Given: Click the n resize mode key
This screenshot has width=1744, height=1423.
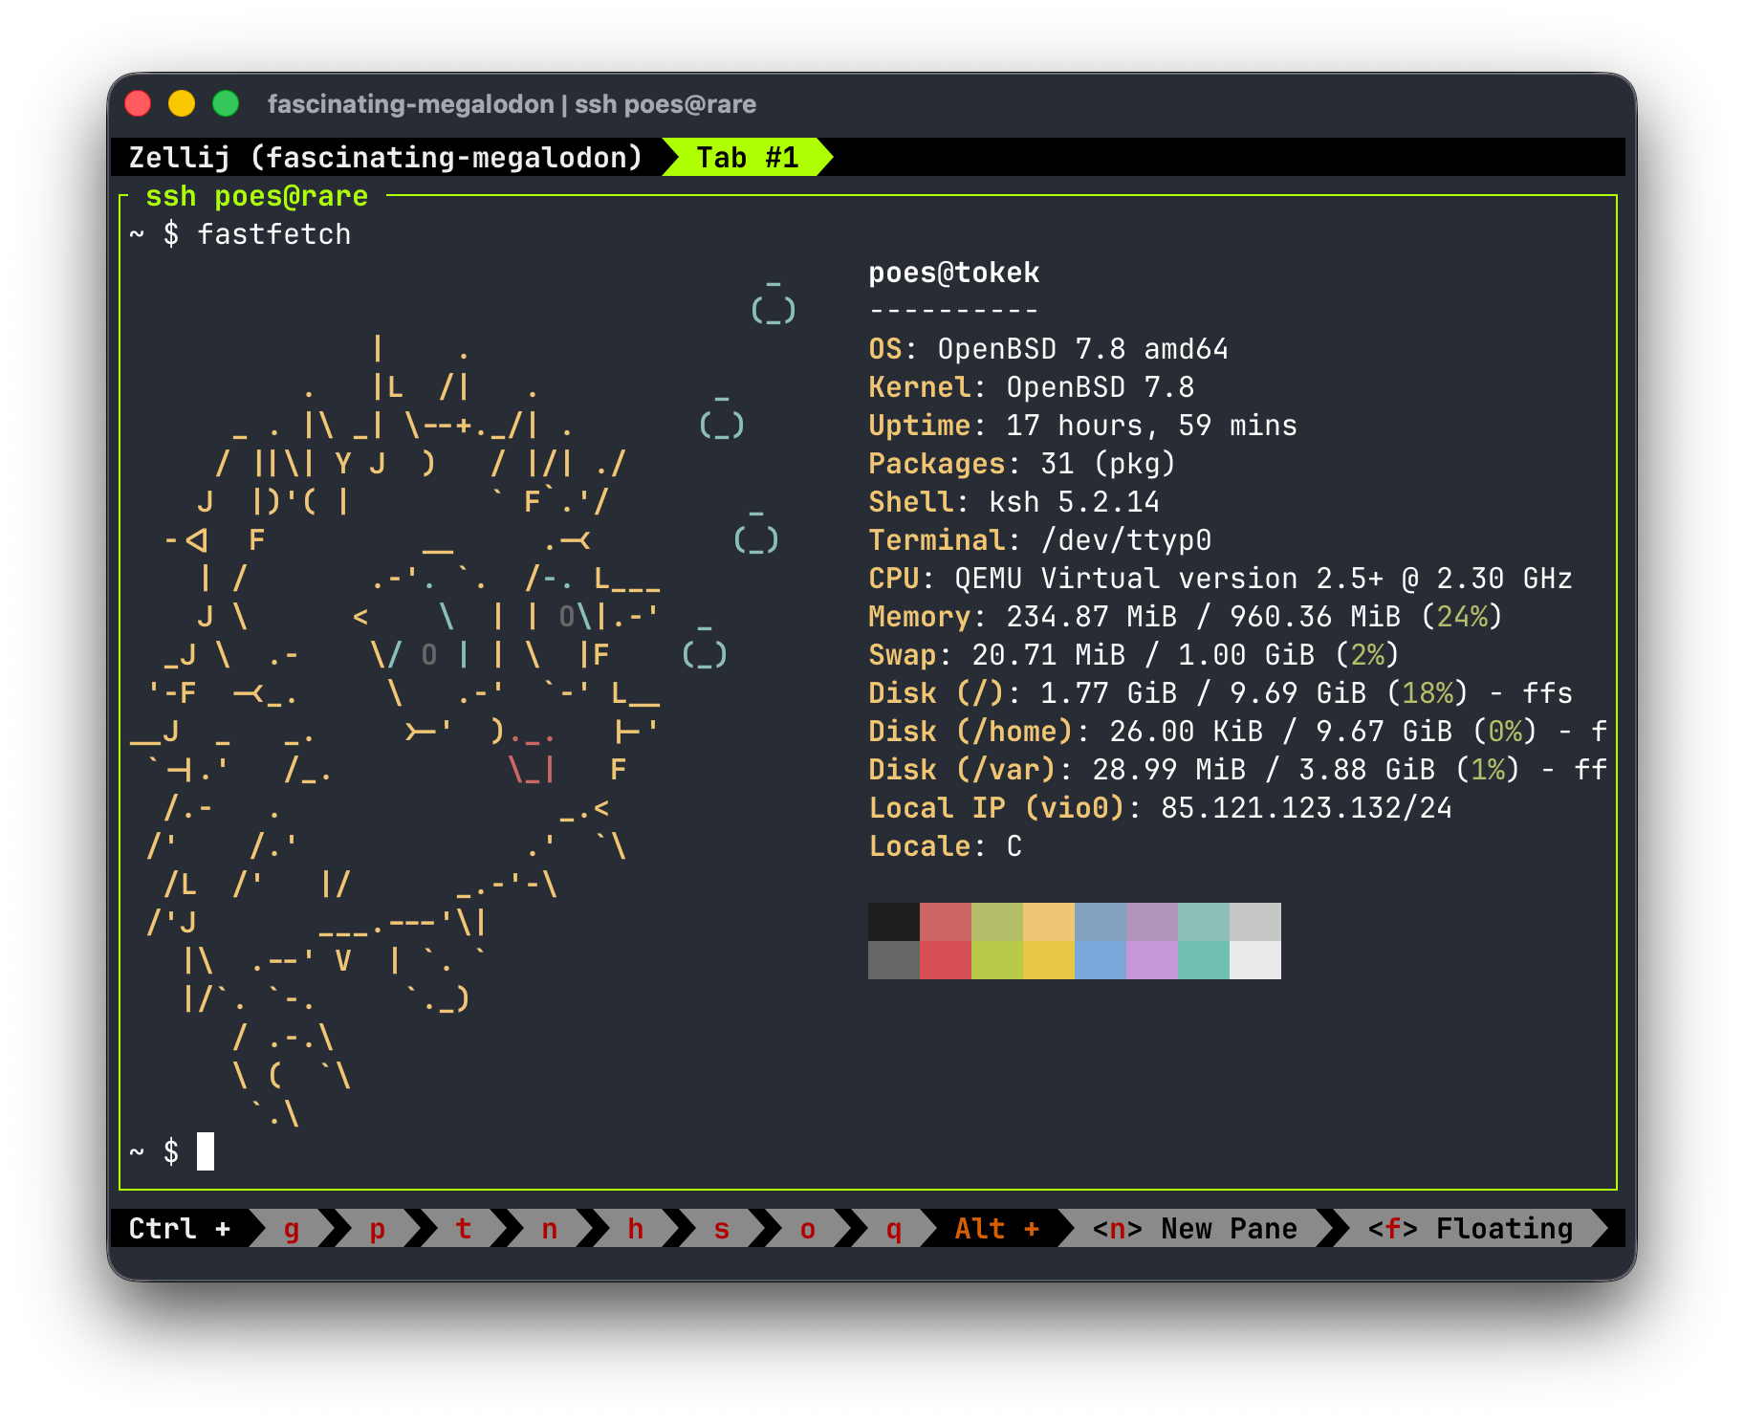Looking at the screenshot, I should coord(550,1229).
